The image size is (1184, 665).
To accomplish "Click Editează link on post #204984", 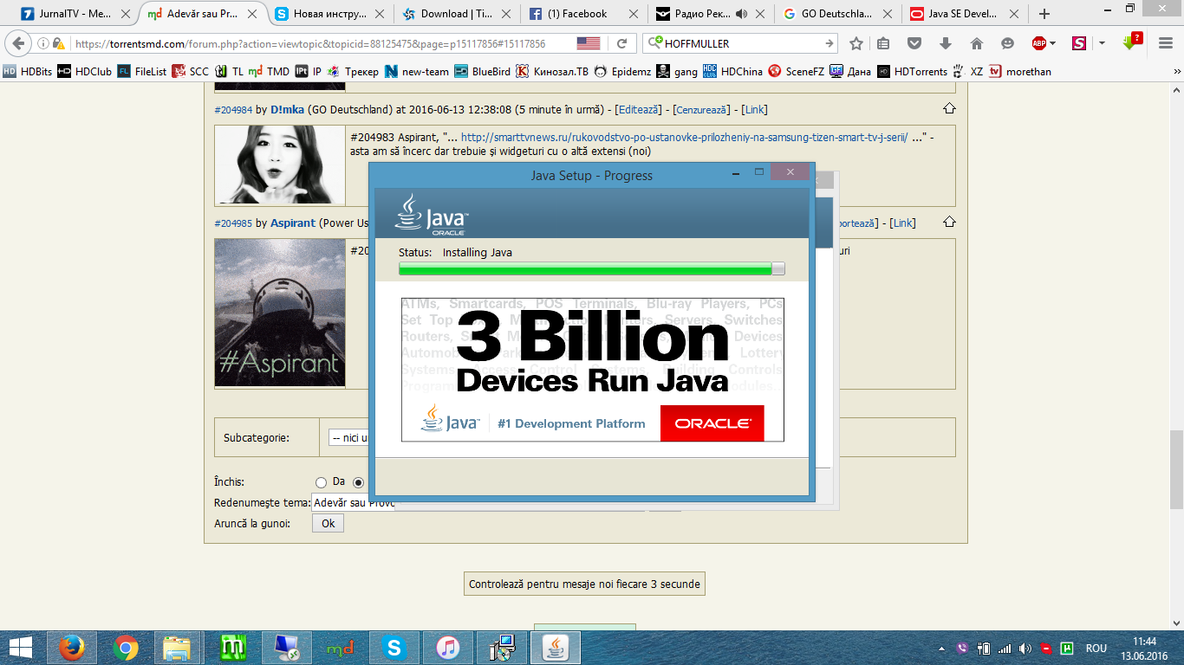I will (x=639, y=109).
